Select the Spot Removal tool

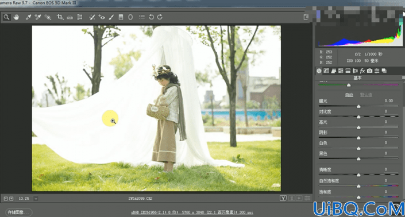point(92,17)
